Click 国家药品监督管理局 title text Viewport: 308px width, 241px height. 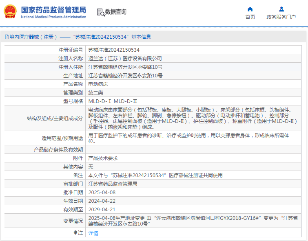pyautogui.click(x=53, y=10)
